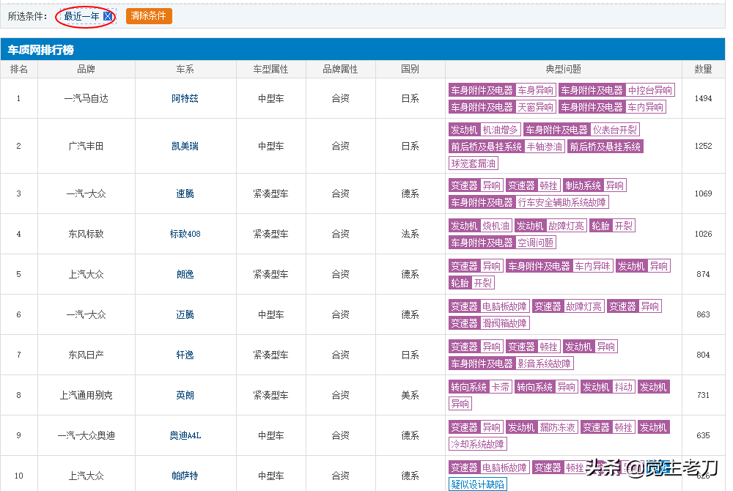Select the 机油增多 engine problem tag
This screenshot has width=733, height=491.
tap(500, 130)
